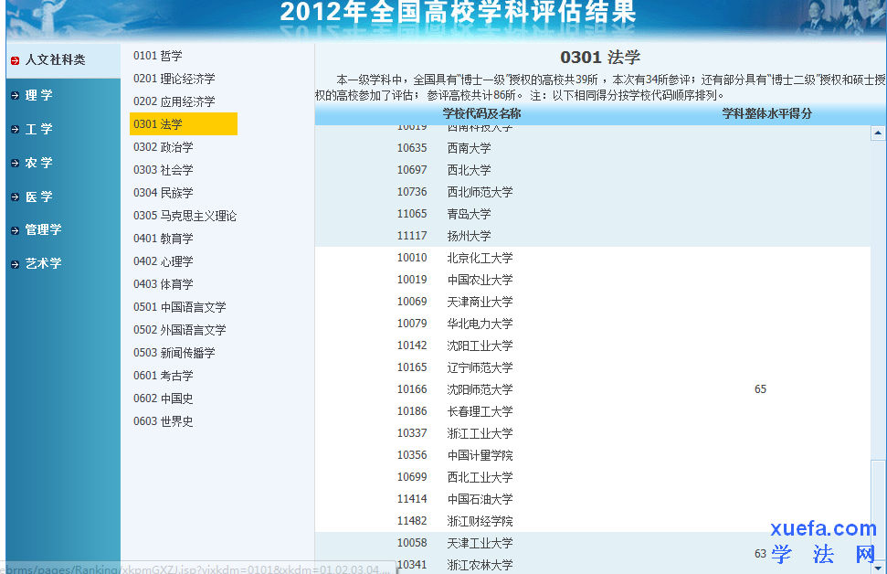Open the 0403 体育学 discipline
This screenshot has width=887, height=574.
tap(163, 284)
